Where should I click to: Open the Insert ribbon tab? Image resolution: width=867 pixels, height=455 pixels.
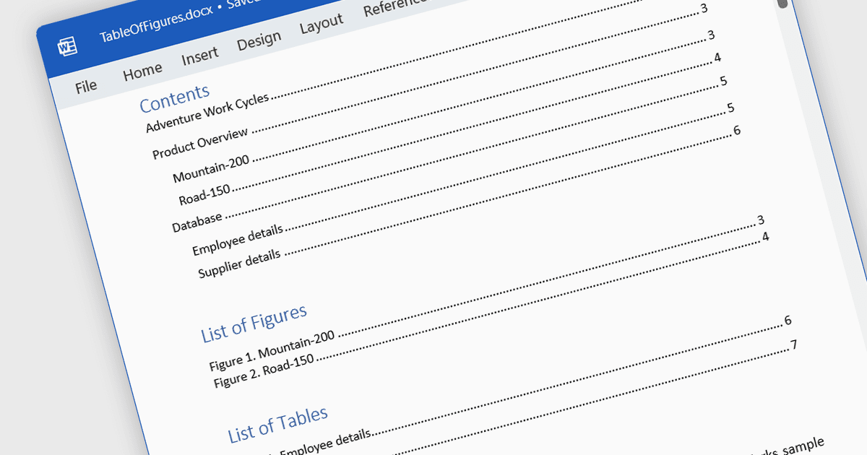pos(200,56)
